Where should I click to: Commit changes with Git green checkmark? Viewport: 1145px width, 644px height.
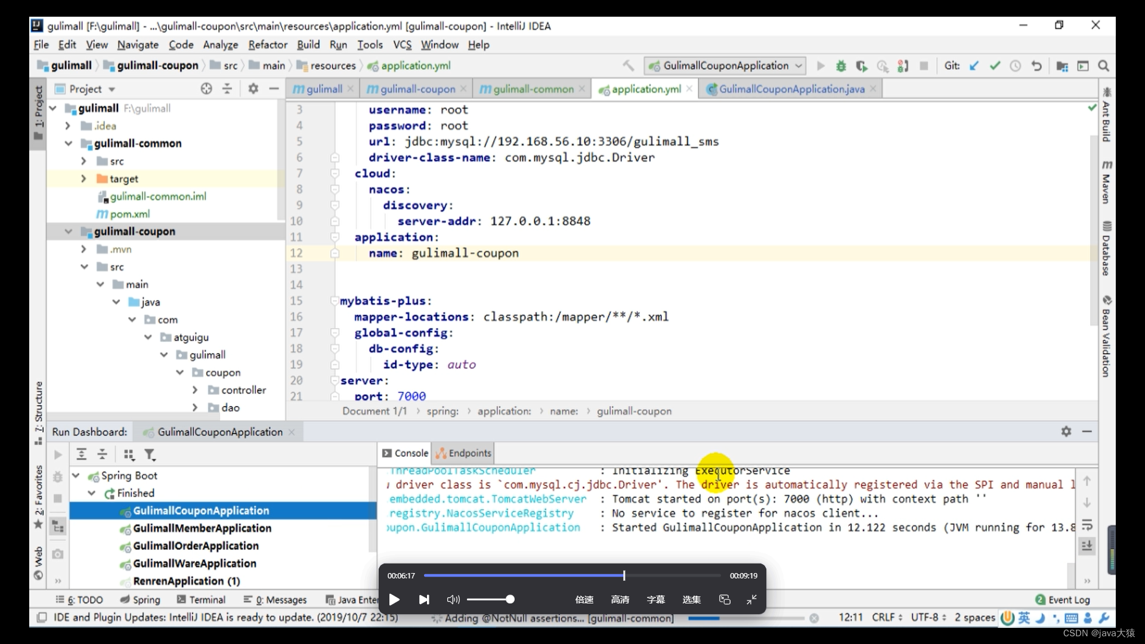[995, 66]
